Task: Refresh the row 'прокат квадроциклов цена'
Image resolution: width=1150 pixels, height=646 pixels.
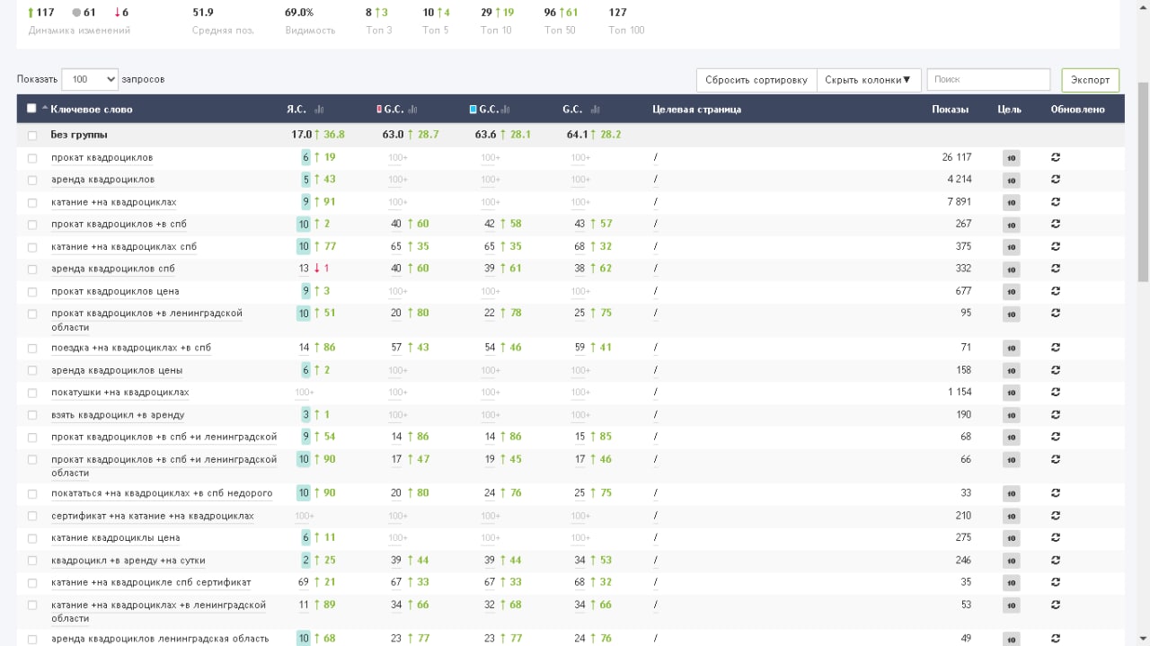Action: coord(1056,291)
